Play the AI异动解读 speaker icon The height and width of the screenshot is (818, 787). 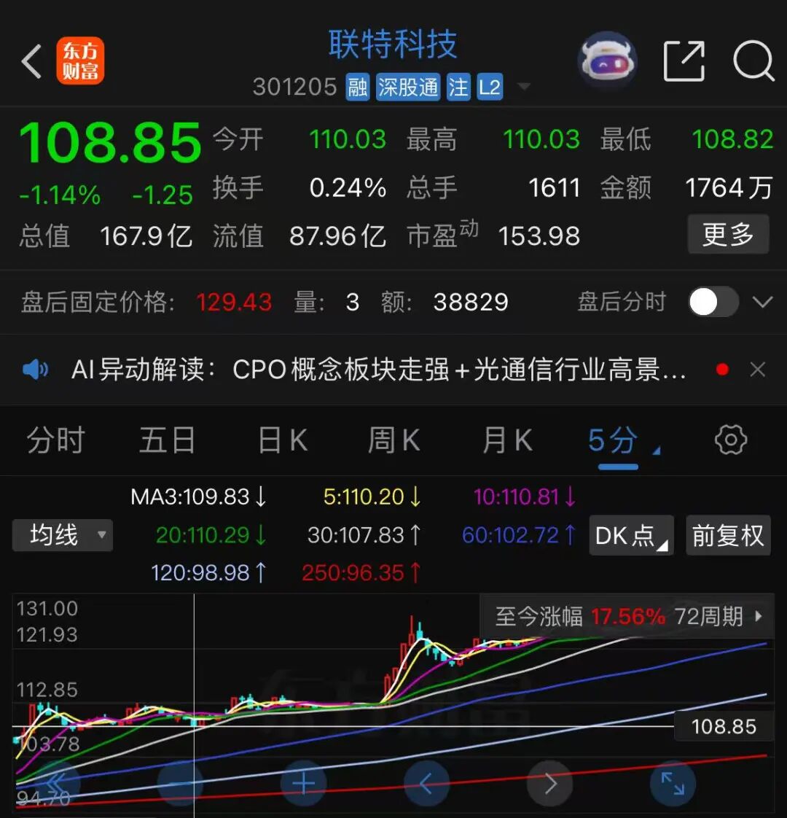click(36, 370)
